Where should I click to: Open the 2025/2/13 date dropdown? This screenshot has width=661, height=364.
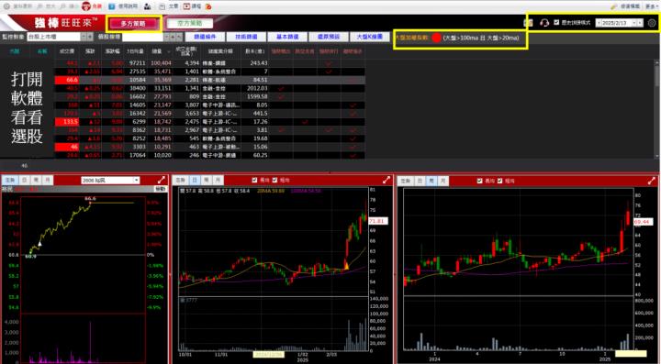(635, 23)
